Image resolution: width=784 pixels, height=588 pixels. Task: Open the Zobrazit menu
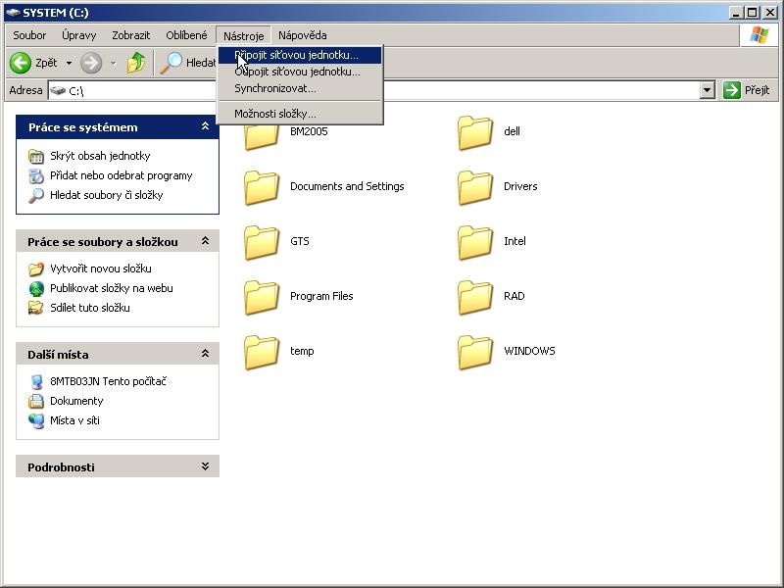click(x=131, y=35)
